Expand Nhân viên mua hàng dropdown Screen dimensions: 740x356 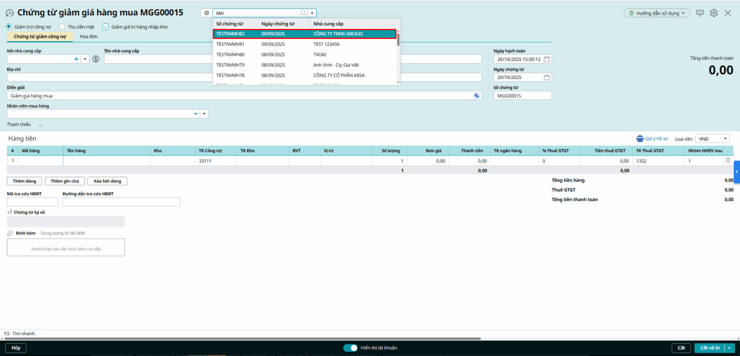[204, 114]
